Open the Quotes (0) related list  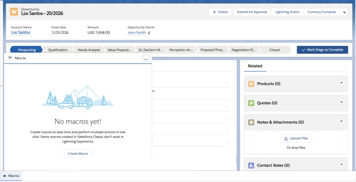coord(267,103)
